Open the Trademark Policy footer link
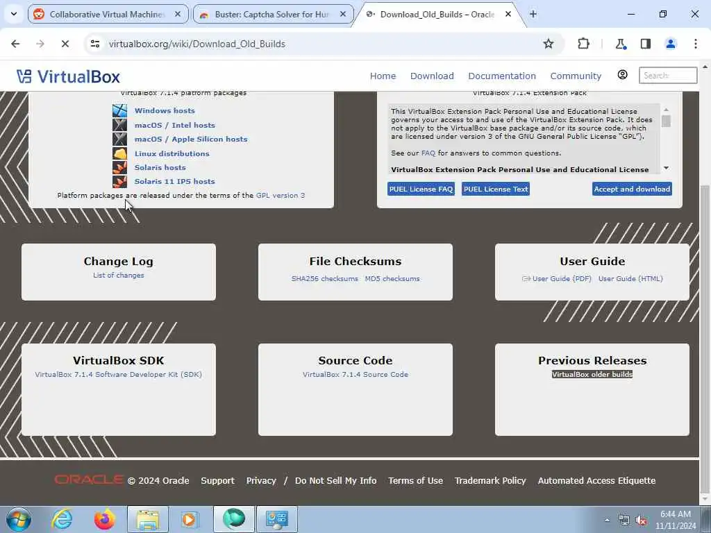Image resolution: width=711 pixels, height=533 pixels. click(x=490, y=480)
